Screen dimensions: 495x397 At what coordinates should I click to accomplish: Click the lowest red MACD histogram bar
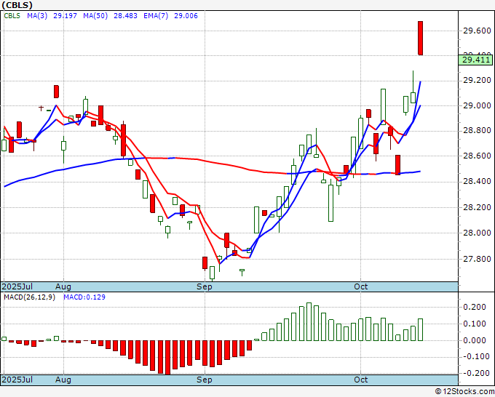click(167, 358)
